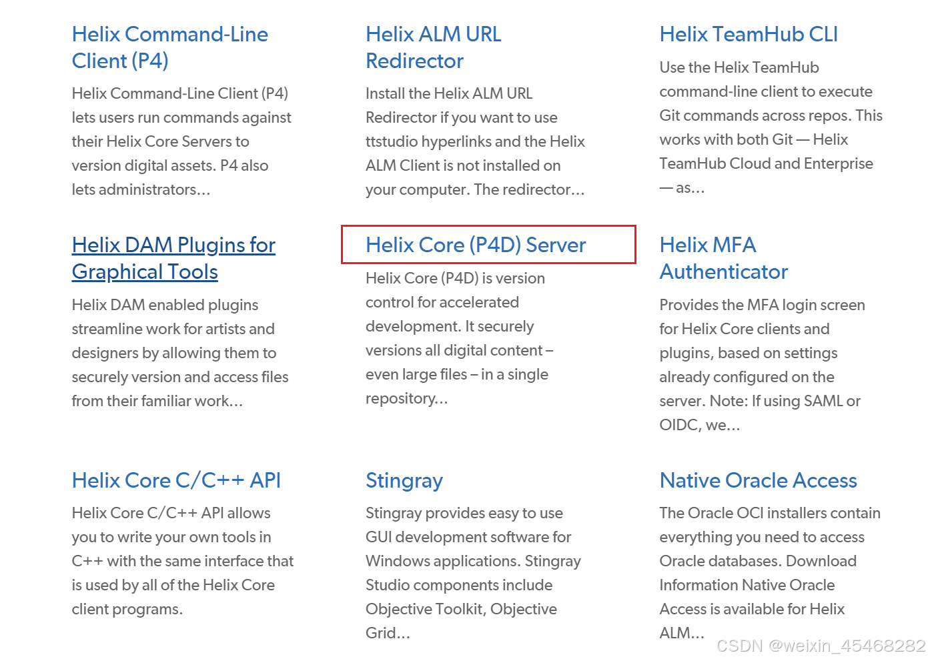Open the Helix Command-Line Client (P4) link

click(169, 47)
